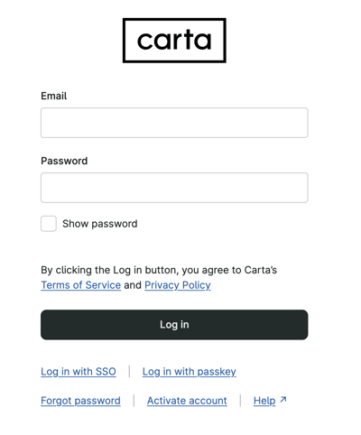Viewport: 361px width, 435px height.
Task: Click the divider between SSO and passkey links
Action: click(129, 371)
